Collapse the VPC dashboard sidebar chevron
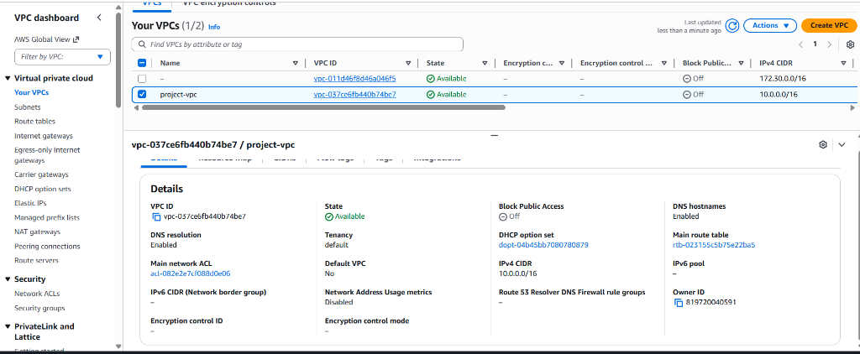860x354 pixels. tap(99, 18)
